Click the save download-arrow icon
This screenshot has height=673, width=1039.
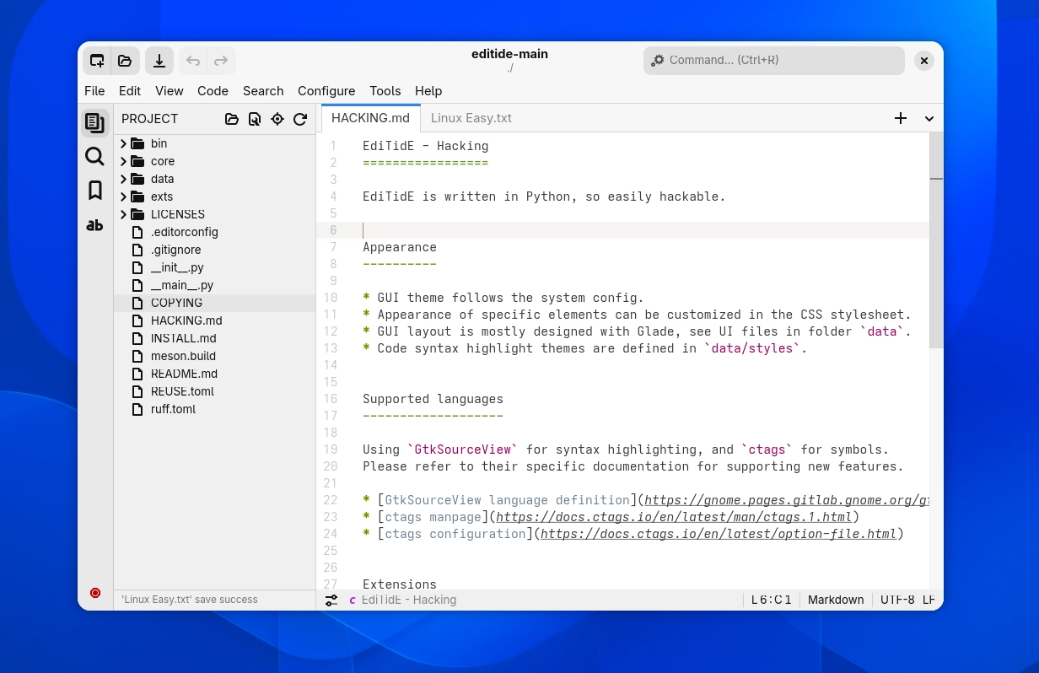tap(159, 61)
